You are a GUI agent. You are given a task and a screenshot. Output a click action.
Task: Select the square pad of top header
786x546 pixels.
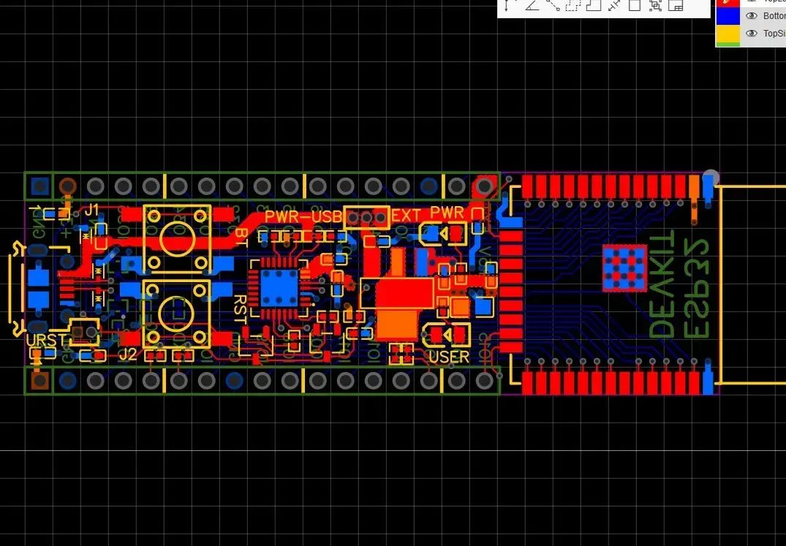pyautogui.click(x=39, y=186)
